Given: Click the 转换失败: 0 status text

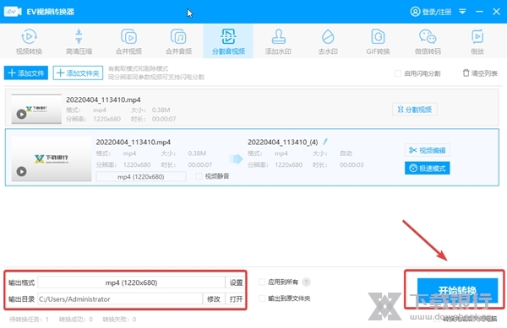Looking at the screenshot, I should coord(119,320).
